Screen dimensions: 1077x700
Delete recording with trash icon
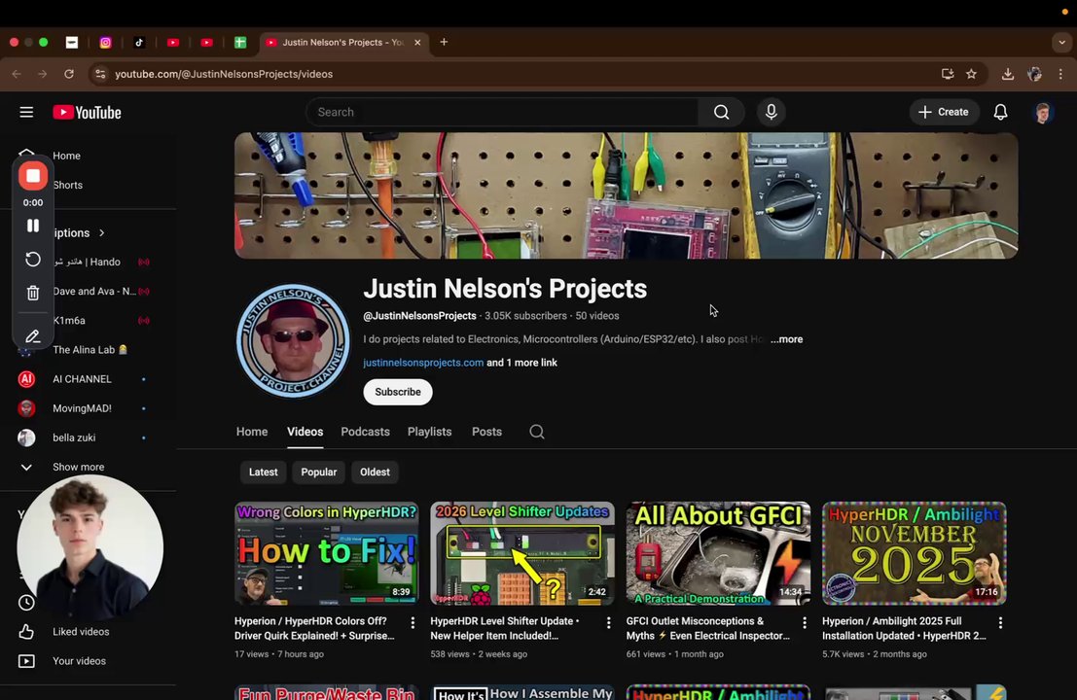(x=33, y=293)
